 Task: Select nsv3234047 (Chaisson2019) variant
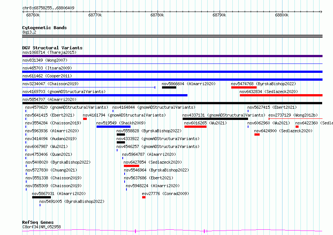51,84
